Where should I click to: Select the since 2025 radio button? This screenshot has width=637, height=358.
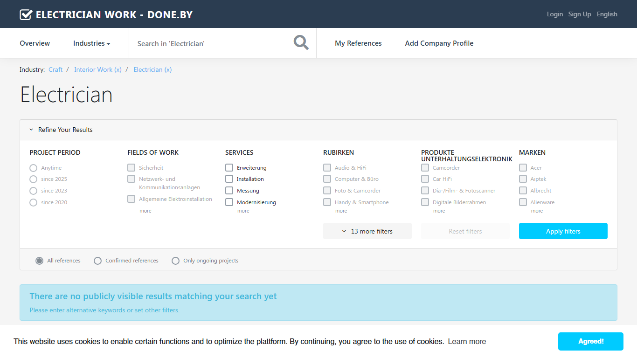pyautogui.click(x=33, y=179)
